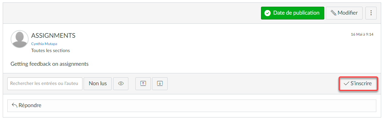Image resolution: width=383 pixels, height=119 pixels.
Task: Toggle the green Date de publication button
Action: [x=292, y=13]
